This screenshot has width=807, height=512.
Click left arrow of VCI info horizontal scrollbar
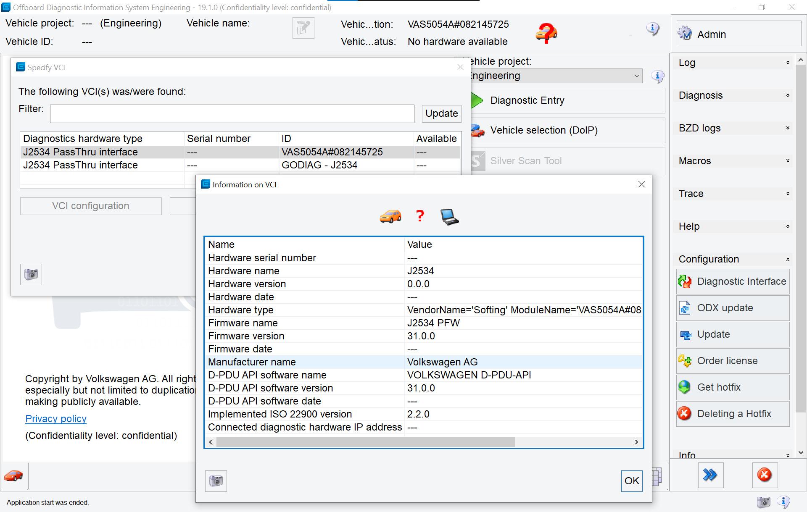(211, 442)
